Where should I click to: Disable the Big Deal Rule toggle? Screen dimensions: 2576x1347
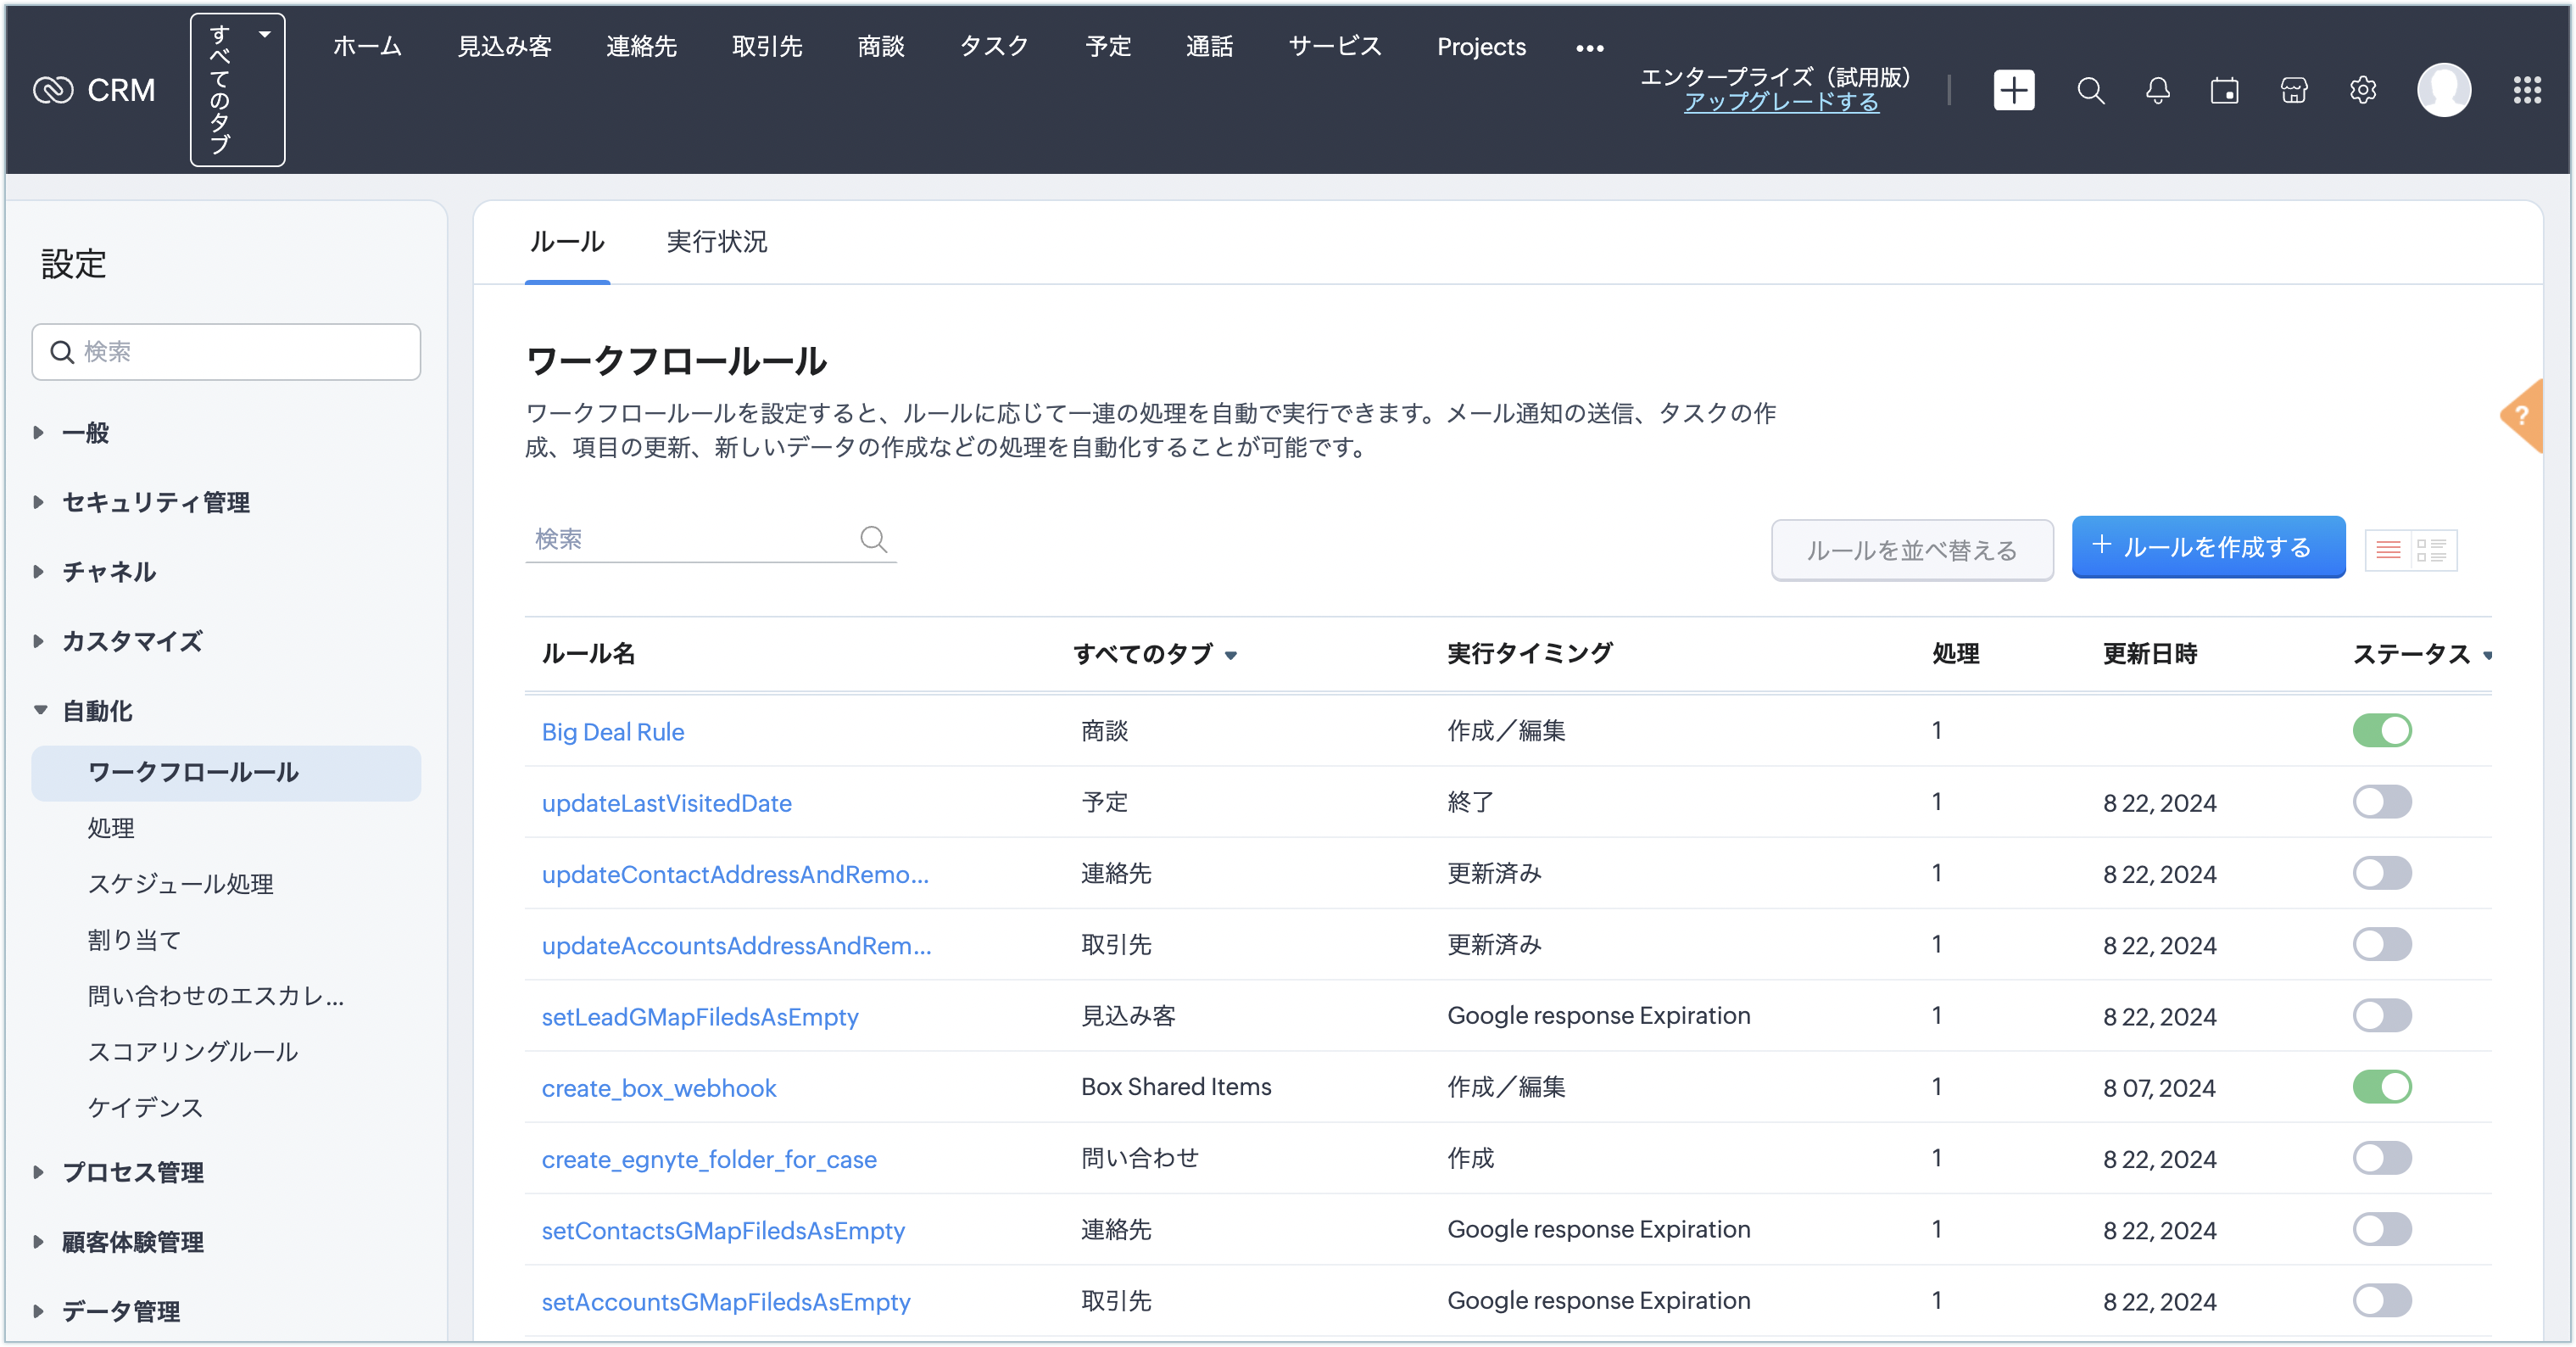coord(2382,731)
